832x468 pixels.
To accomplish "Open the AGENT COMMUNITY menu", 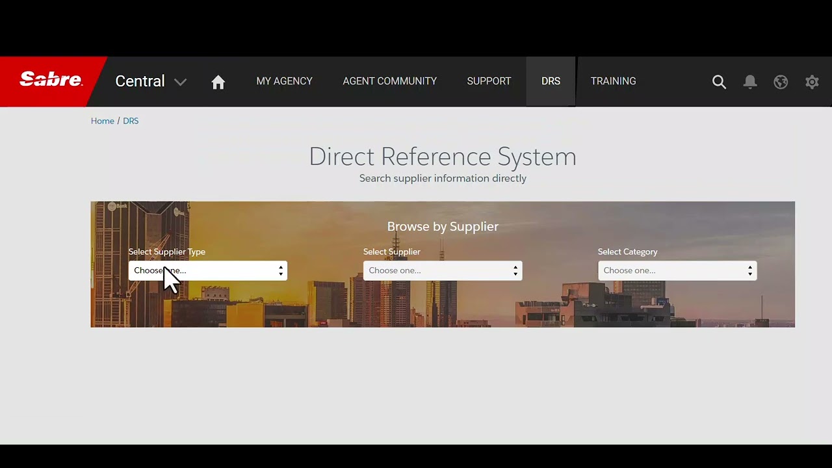I will (390, 81).
